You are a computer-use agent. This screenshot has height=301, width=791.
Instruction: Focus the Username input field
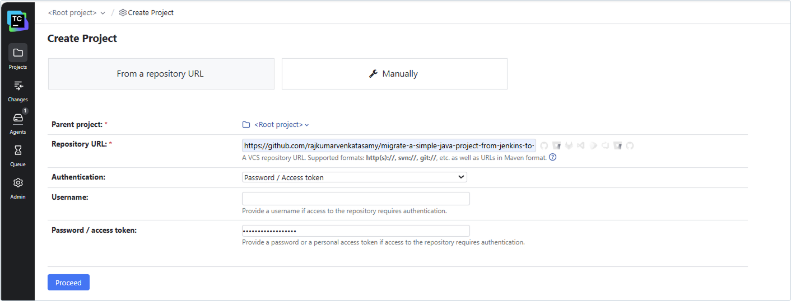click(x=356, y=199)
